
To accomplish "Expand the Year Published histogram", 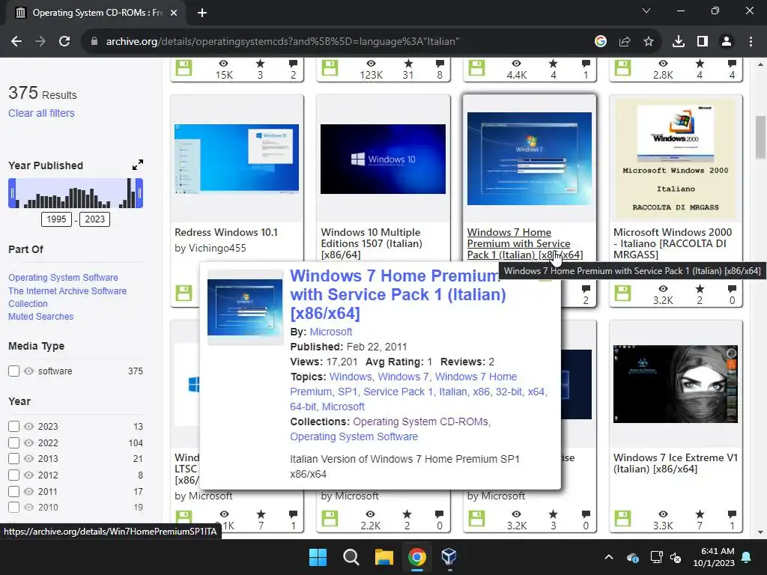I will coord(138,165).
